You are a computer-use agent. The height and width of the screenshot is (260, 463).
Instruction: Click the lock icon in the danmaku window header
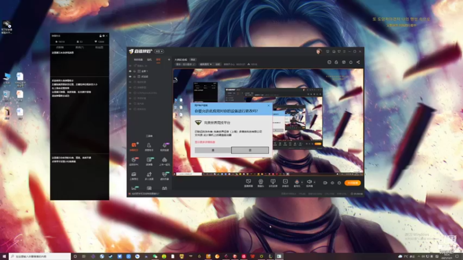(100, 36)
